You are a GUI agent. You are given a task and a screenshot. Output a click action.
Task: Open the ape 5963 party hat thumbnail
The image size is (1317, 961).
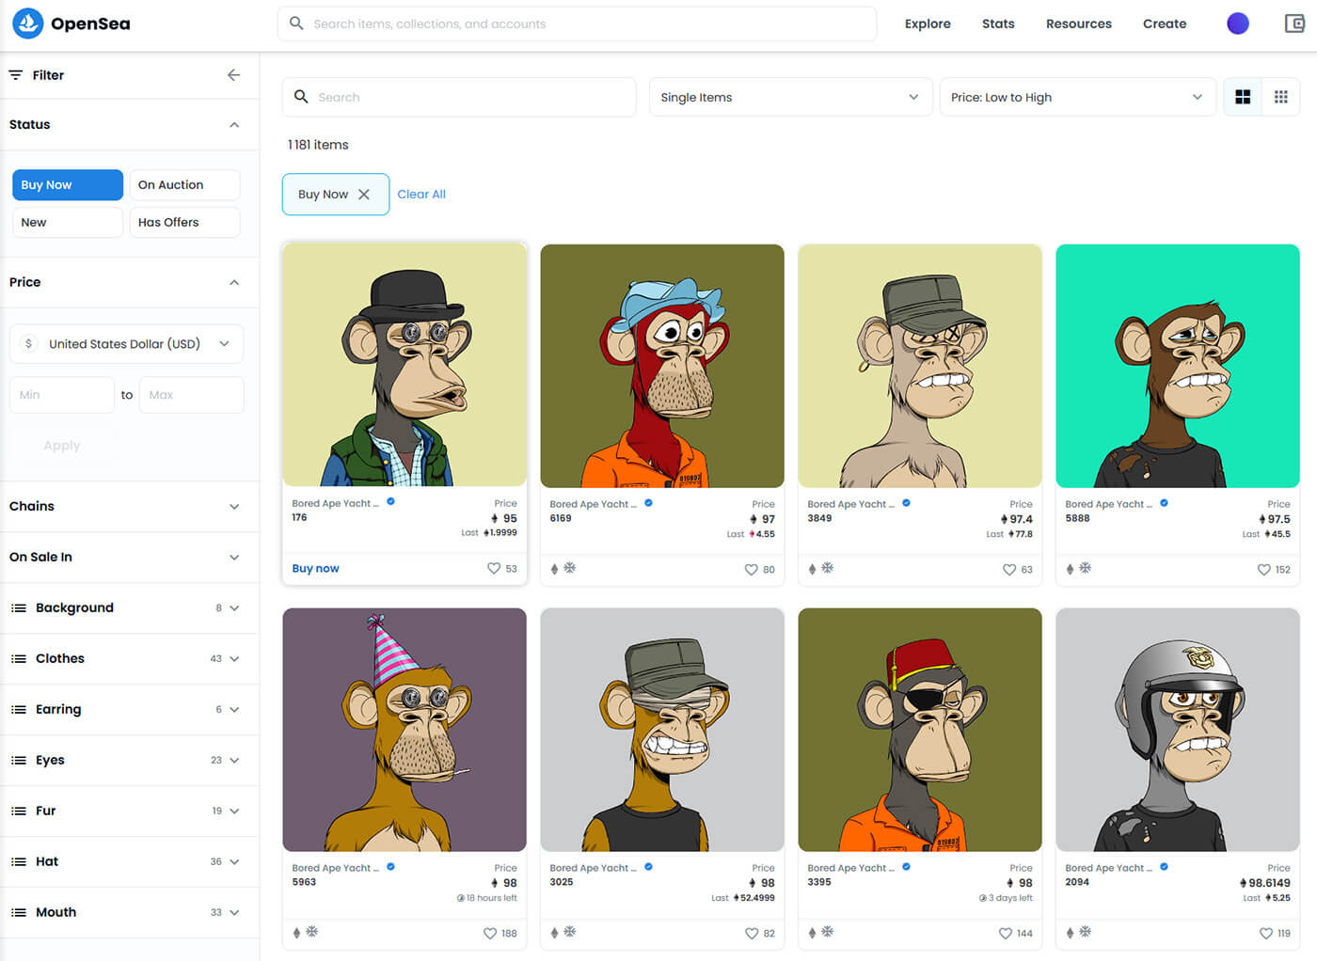405,730
